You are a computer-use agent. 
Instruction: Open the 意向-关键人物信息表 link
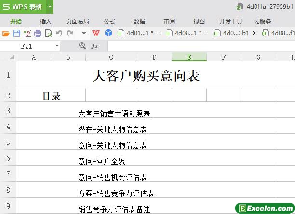coord(112,145)
